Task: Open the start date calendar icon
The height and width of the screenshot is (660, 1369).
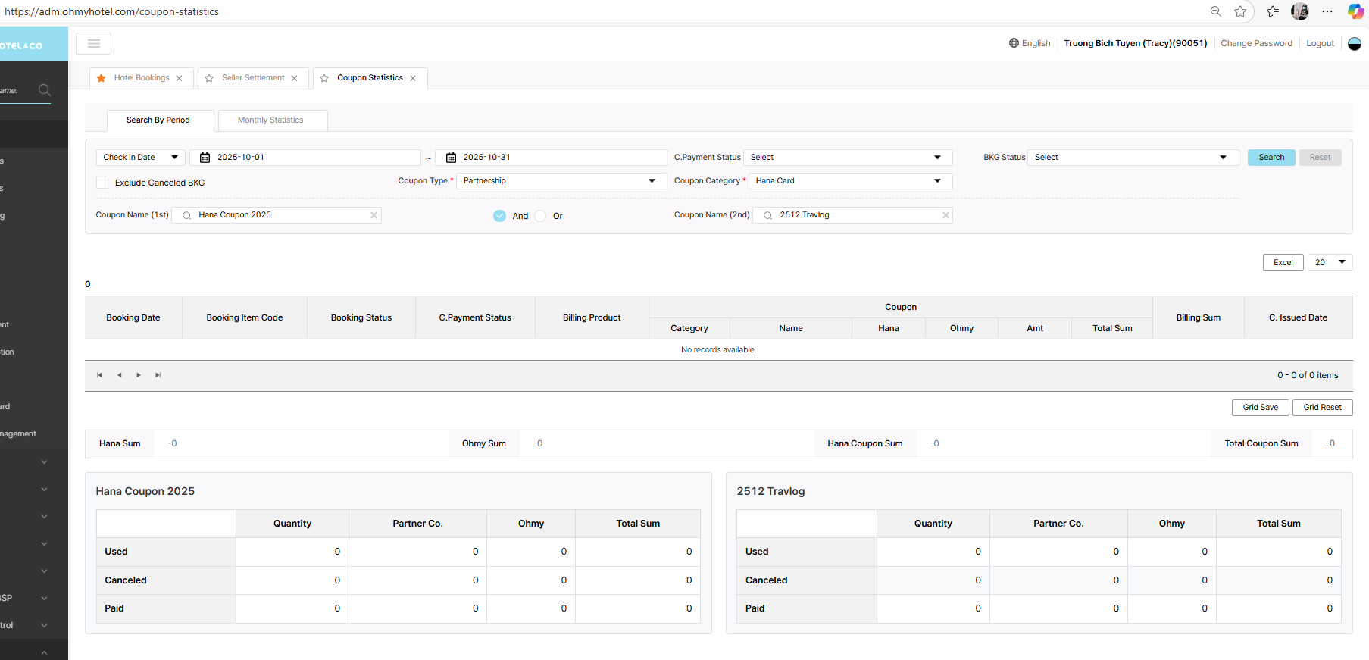Action: (x=205, y=158)
